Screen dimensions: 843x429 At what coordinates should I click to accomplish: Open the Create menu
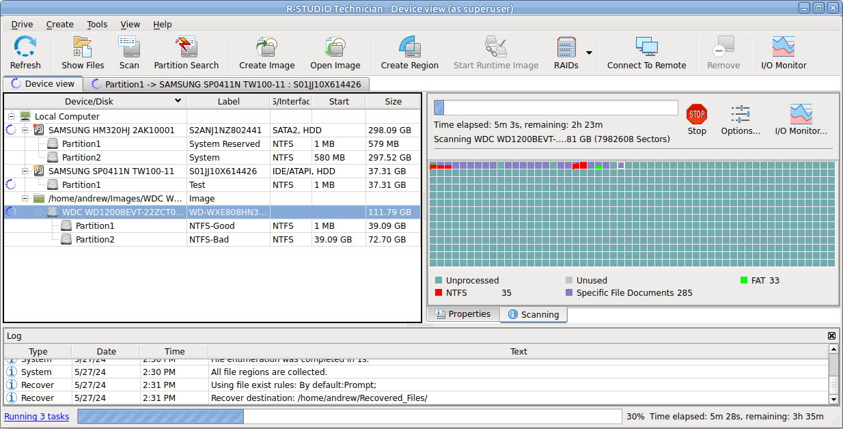click(59, 24)
